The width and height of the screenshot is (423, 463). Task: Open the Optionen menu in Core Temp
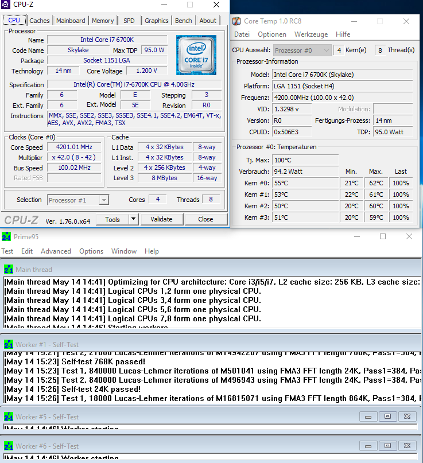[272, 34]
